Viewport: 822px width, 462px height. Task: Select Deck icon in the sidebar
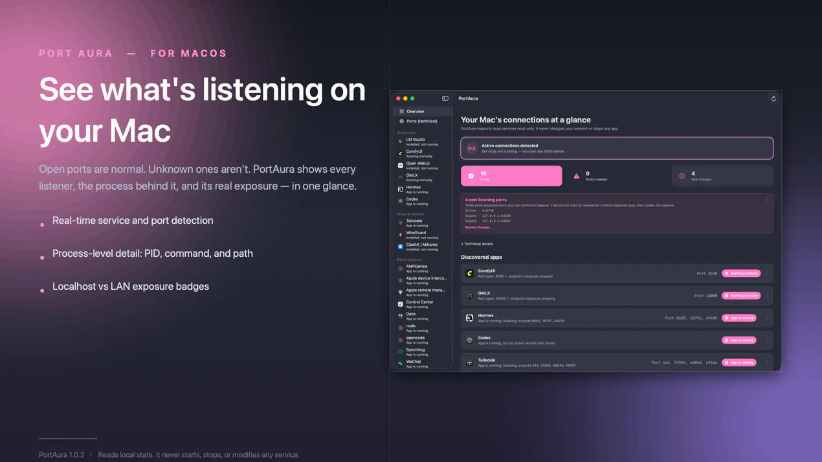pos(401,316)
